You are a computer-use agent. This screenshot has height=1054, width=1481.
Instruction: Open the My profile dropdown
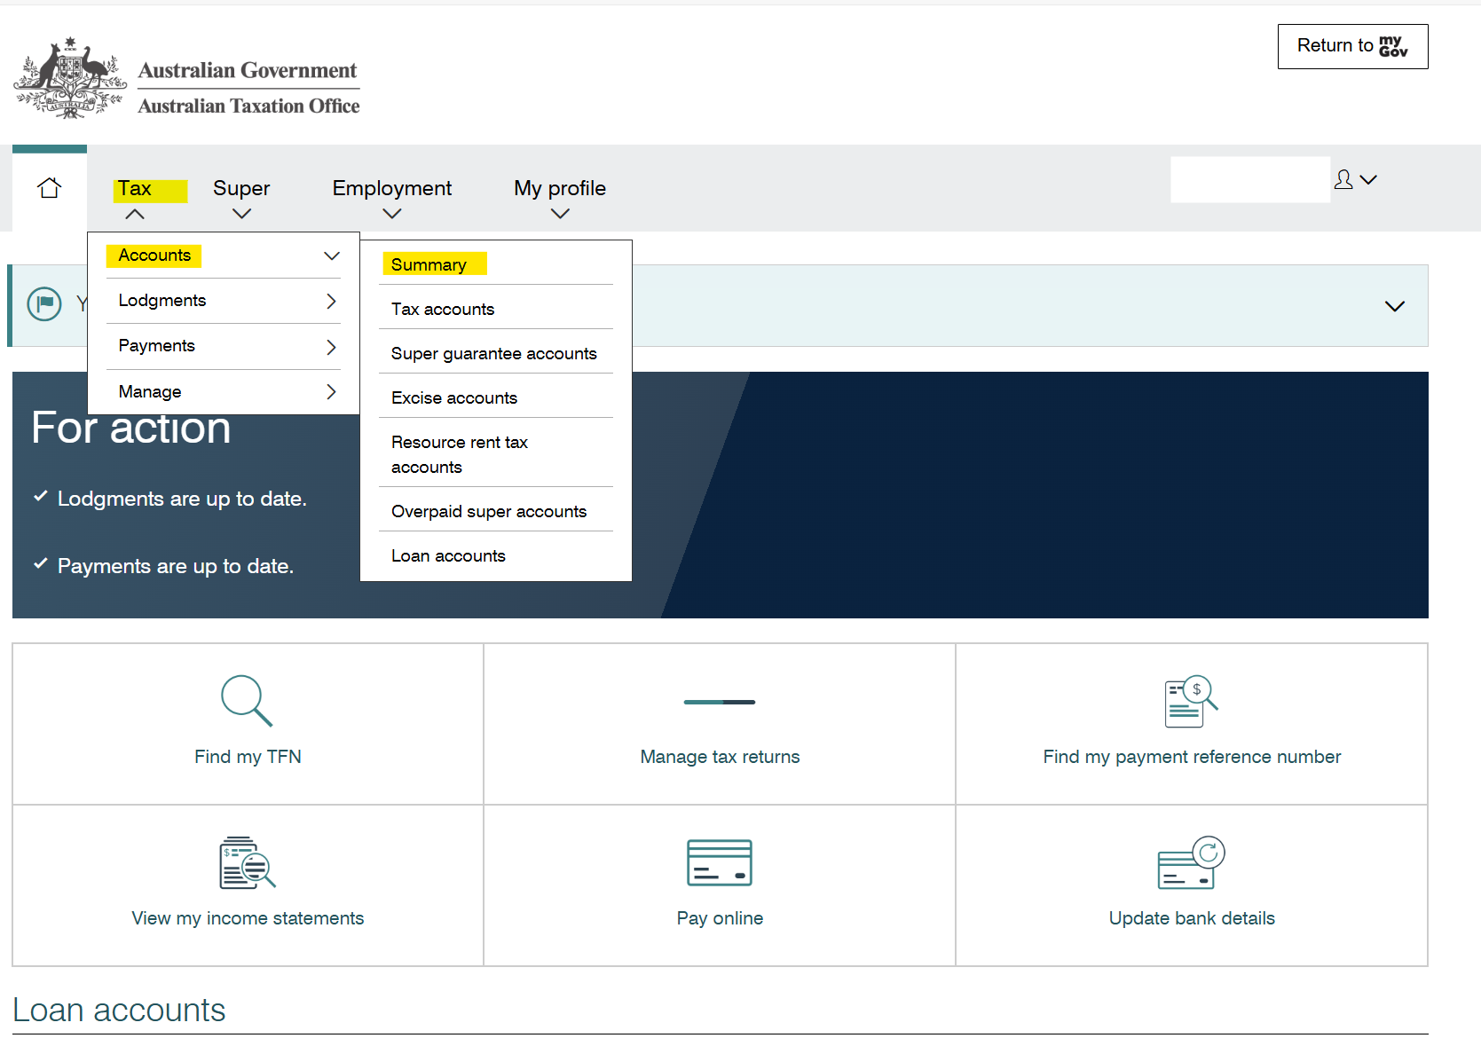559,198
